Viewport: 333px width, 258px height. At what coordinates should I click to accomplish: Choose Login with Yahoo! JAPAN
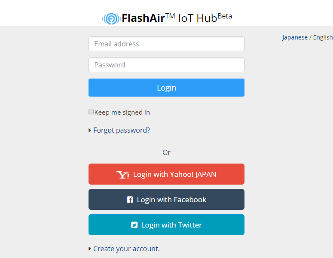coord(166,174)
